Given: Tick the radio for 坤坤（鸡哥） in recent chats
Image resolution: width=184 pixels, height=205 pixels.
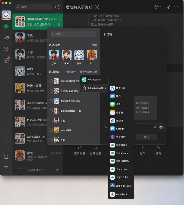Looking at the screenshot, I should coord(51,130).
